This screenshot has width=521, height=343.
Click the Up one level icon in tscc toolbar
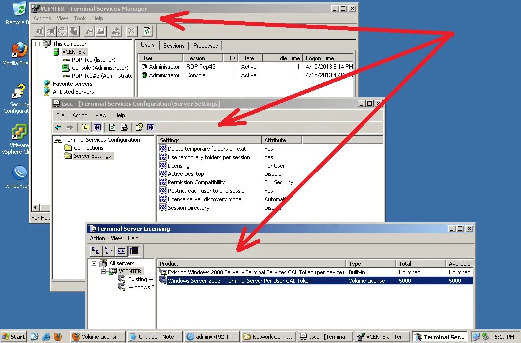pyautogui.click(x=85, y=127)
